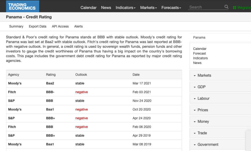
Task: Click the Nov 24 2020 date cell
Action: (142, 101)
